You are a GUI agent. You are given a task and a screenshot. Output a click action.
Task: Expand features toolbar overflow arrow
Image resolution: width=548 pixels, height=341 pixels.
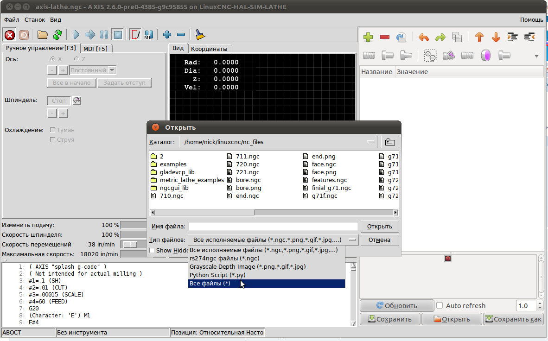tap(536, 56)
